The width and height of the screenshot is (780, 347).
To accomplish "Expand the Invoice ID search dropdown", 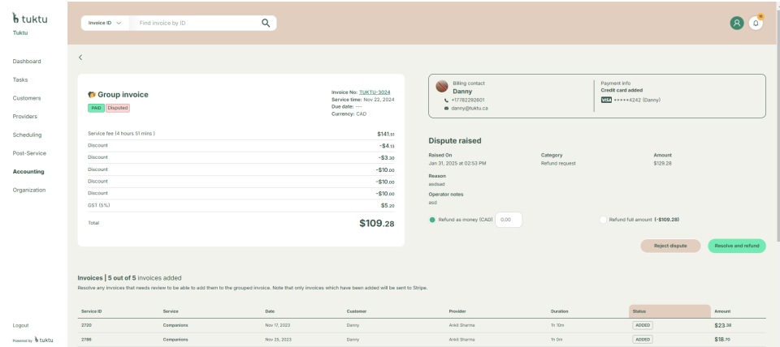I will click(105, 23).
